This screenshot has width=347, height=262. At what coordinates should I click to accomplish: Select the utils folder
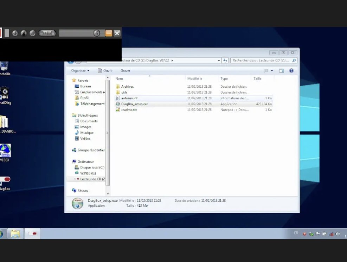pos(194,92)
